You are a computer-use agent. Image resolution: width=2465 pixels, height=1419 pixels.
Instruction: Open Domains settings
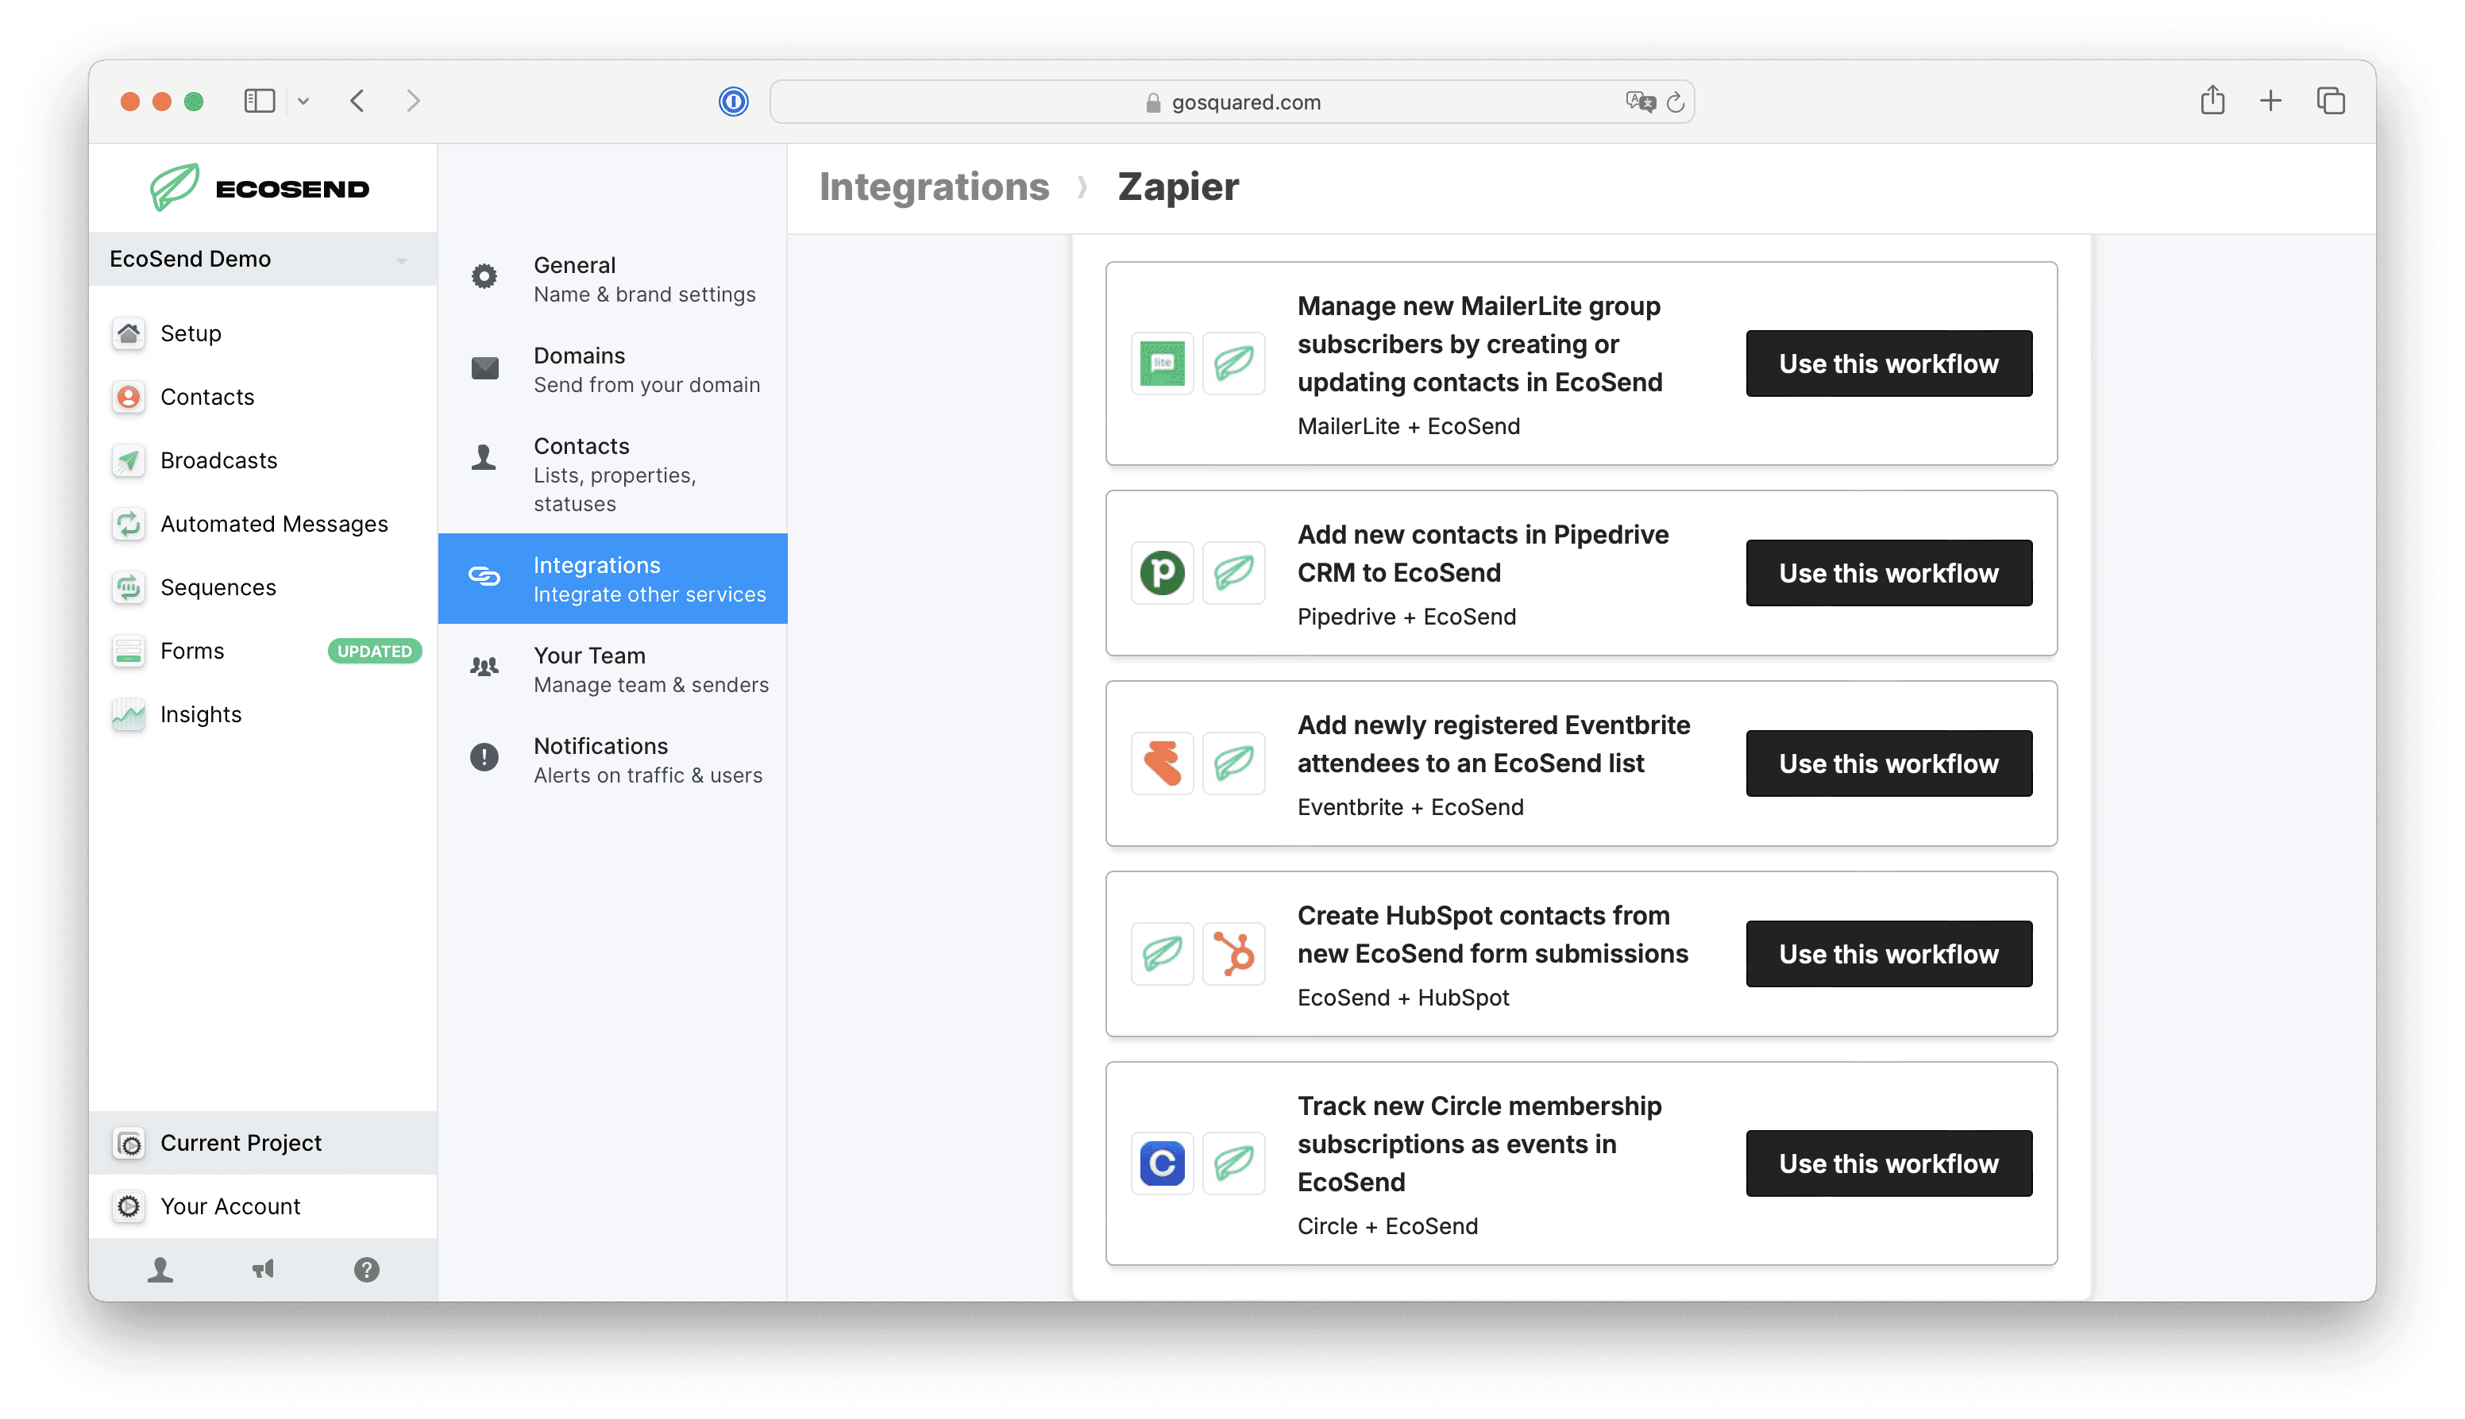612,371
